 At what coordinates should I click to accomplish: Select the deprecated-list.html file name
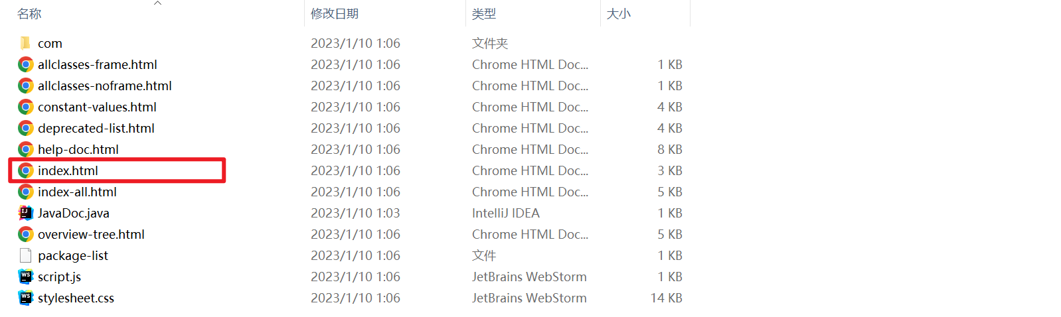tap(96, 128)
